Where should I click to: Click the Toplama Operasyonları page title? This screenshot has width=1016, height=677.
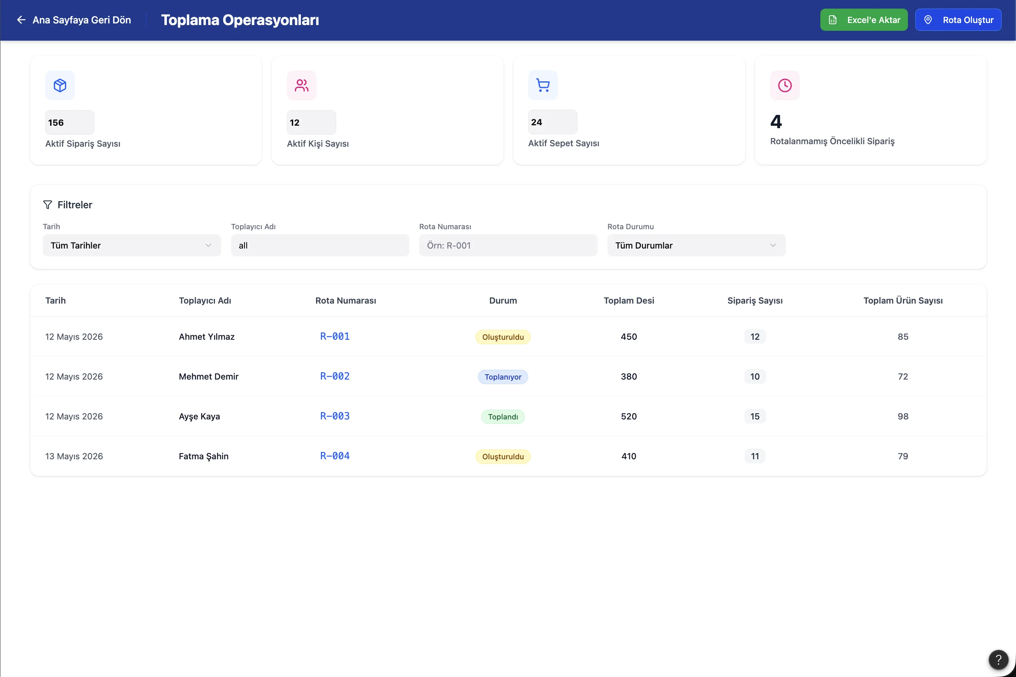pos(240,20)
